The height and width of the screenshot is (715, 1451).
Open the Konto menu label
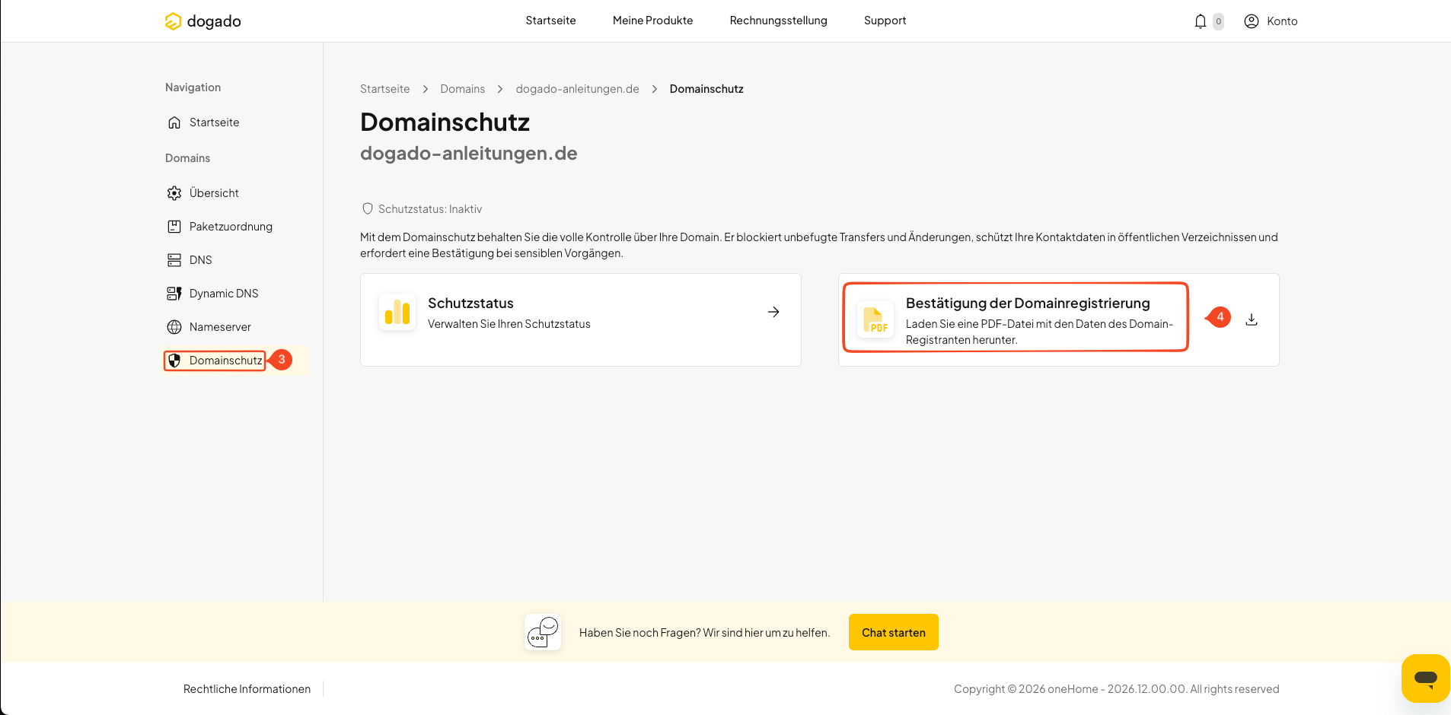[x=1282, y=21]
